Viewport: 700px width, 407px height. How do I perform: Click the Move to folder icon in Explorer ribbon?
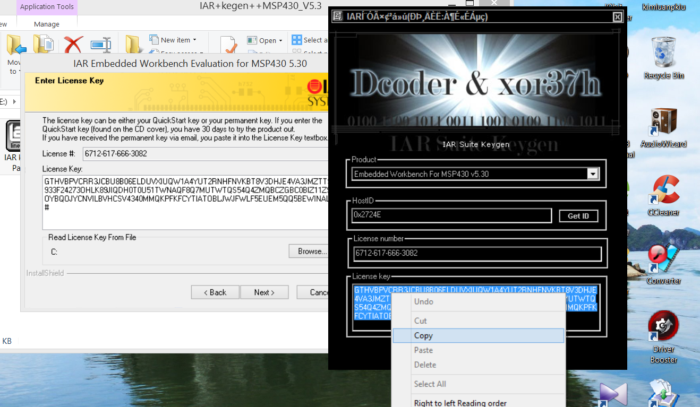pos(16,46)
